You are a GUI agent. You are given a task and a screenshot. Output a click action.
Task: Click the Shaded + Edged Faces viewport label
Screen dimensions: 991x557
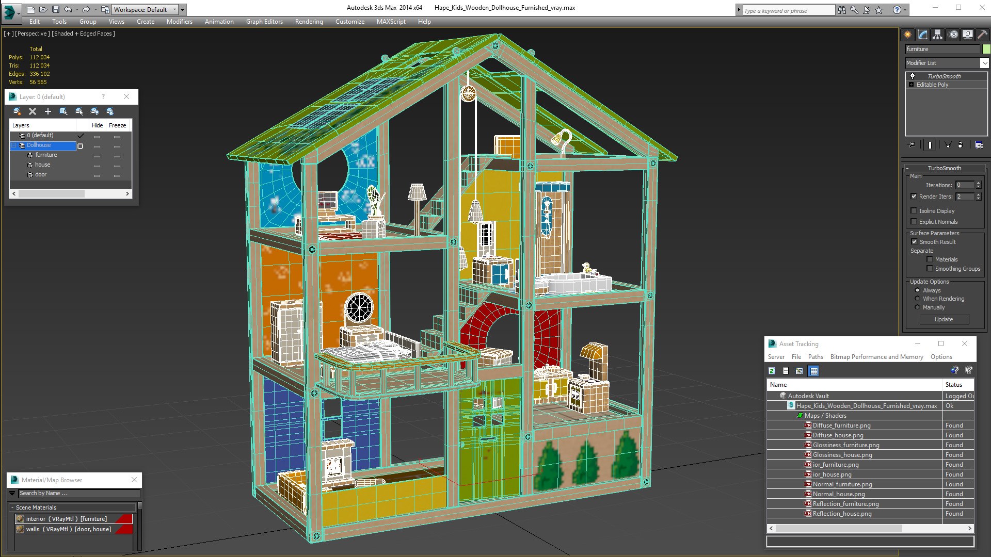pyautogui.click(x=84, y=34)
